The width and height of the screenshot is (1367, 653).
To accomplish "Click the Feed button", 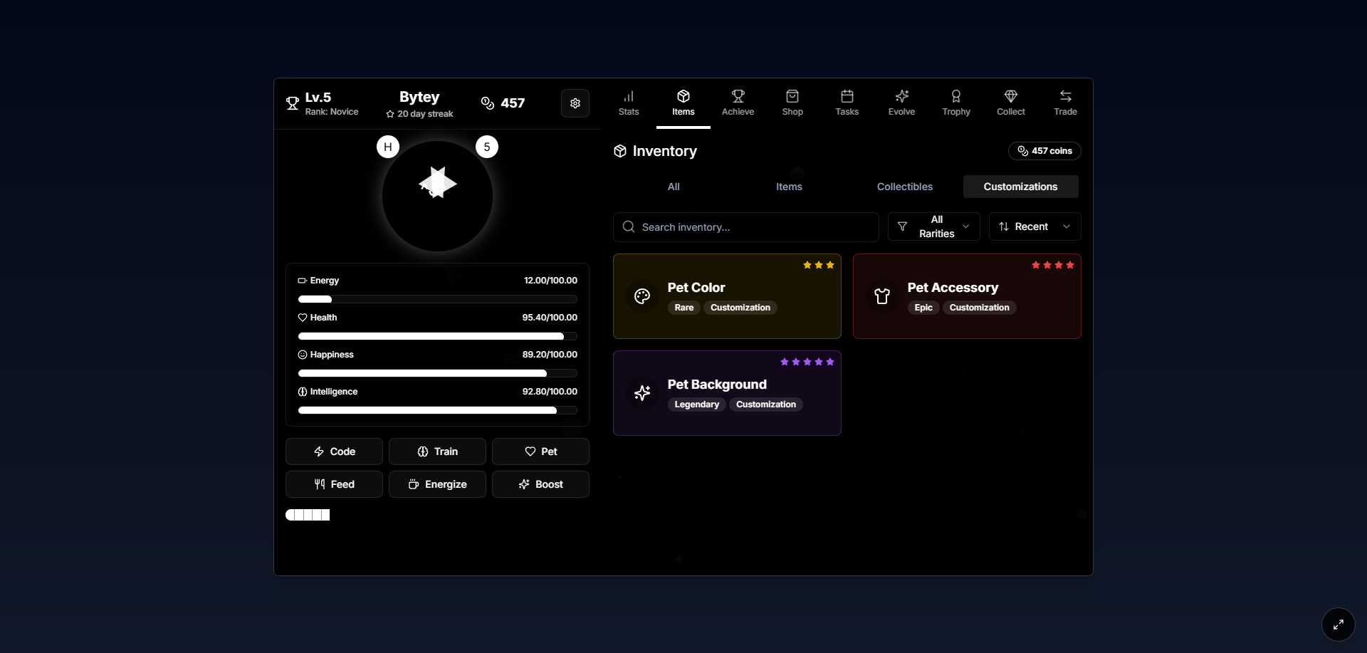I will tap(333, 484).
